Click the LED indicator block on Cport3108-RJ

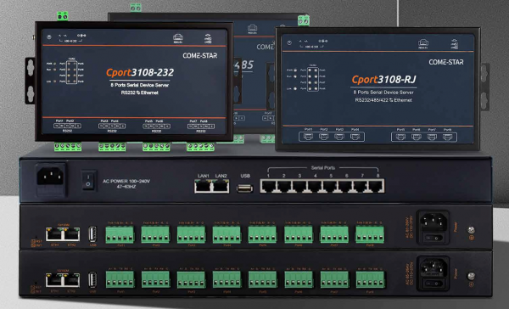click(312, 79)
